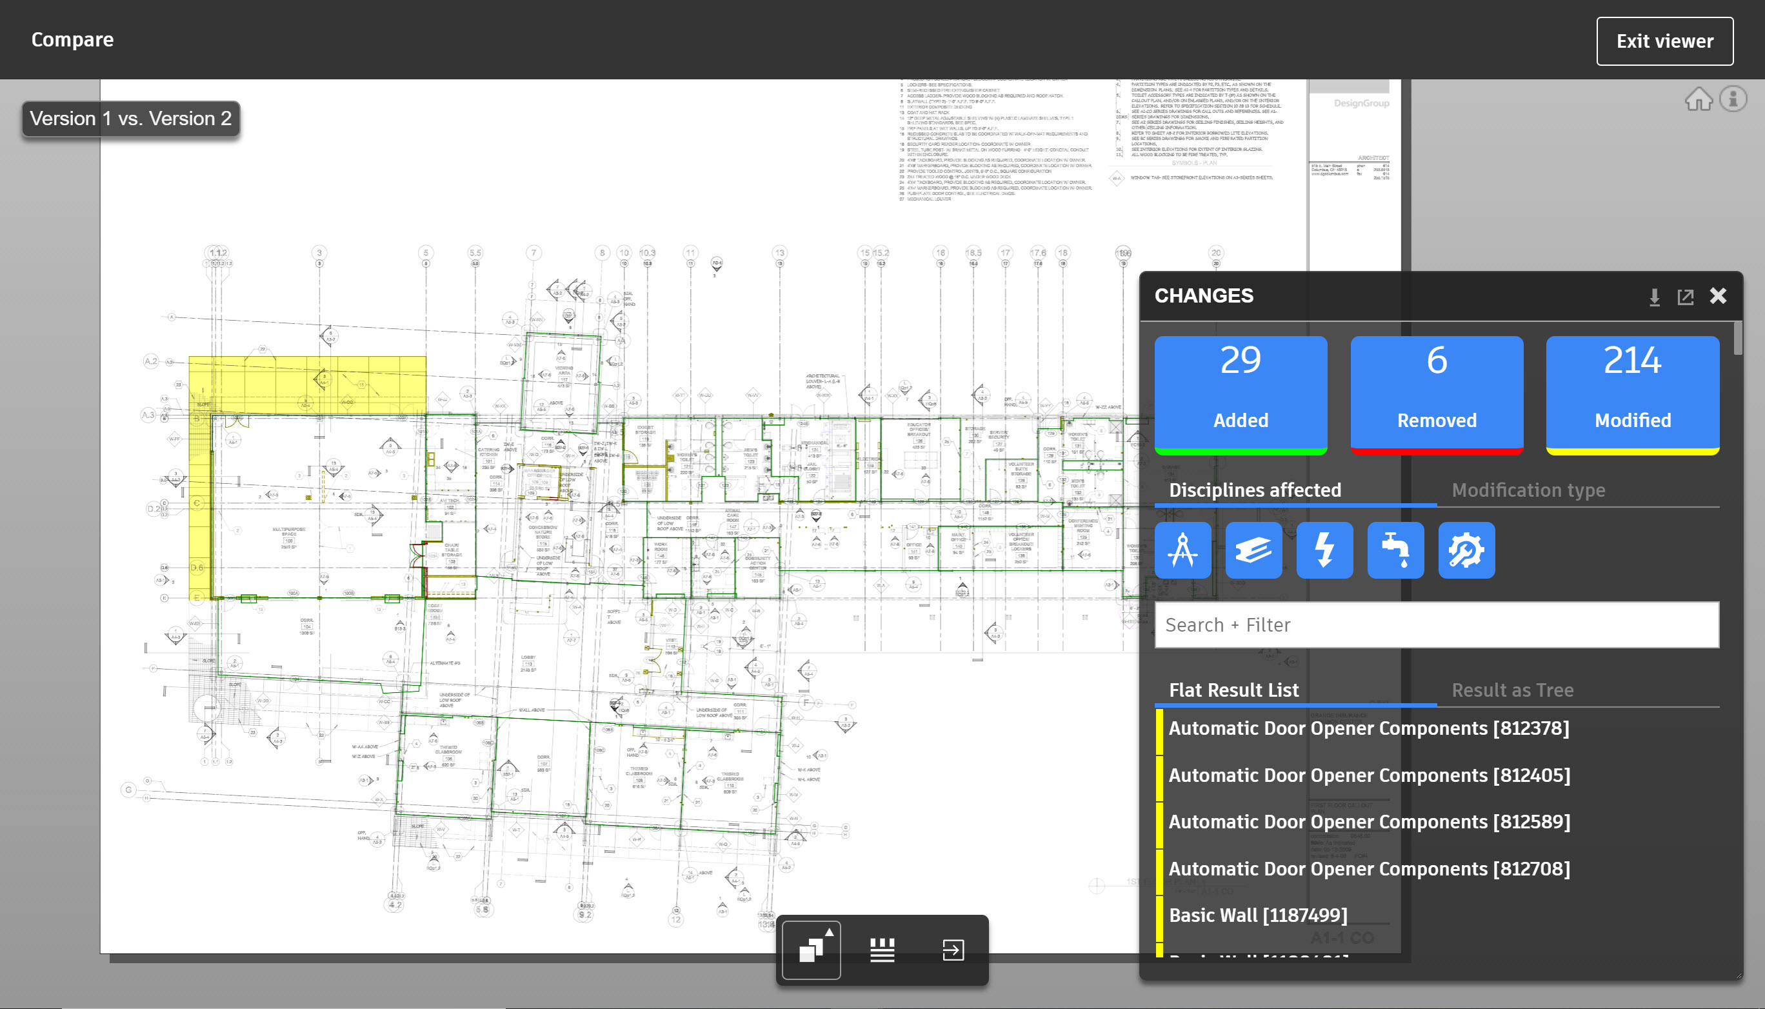Toggle the 29 Added filter
This screenshot has width=1765, height=1009.
coord(1241,395)
